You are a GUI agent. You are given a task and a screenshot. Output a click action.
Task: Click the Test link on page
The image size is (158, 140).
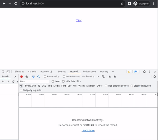79,20
